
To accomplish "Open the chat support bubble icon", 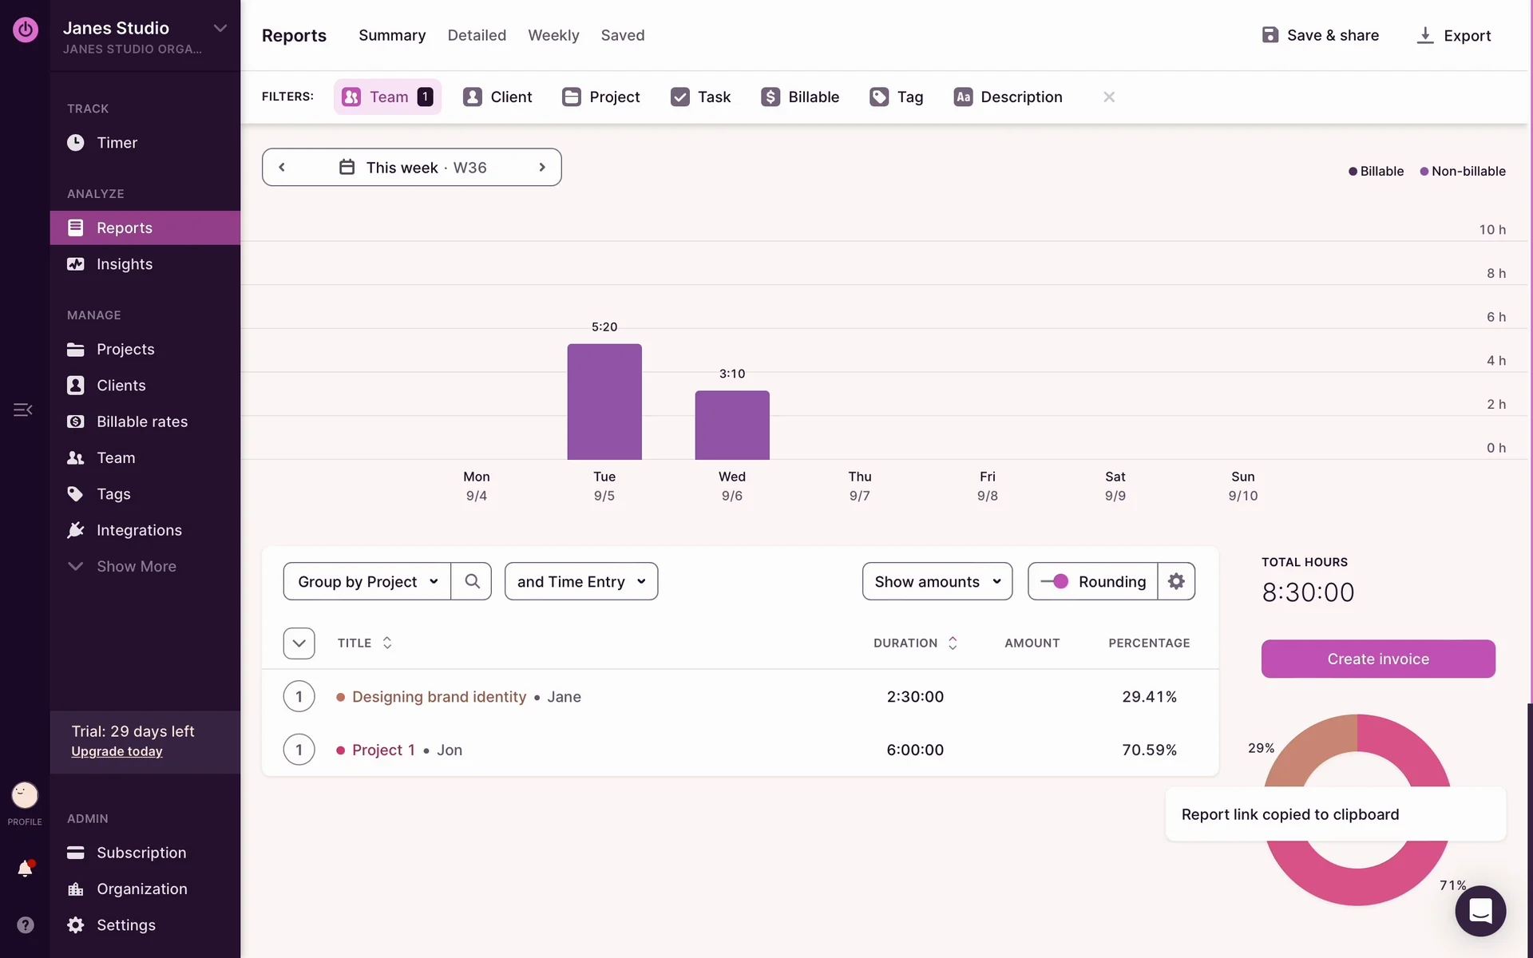I will [1480, 911].
